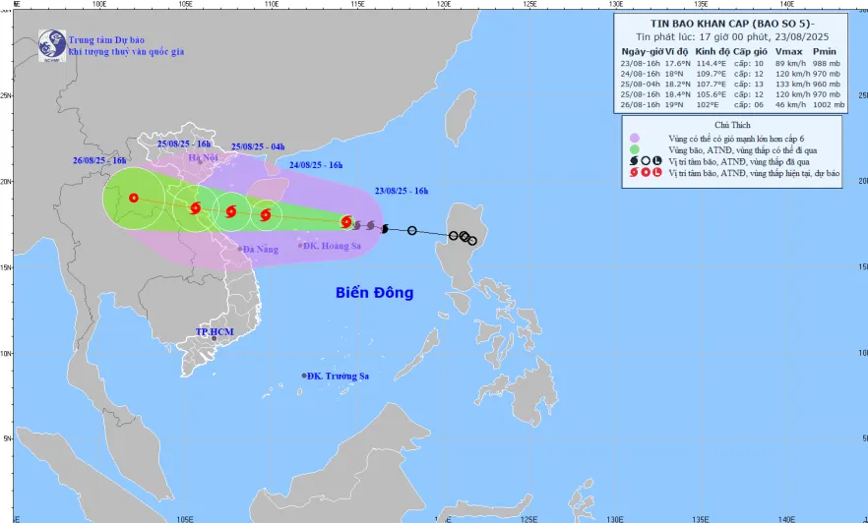The width and height of the screenshot is (868, 523).
Task: Click the 25/08-04h row with Vmax 133 km/h
Action: (x=732, y=85)
